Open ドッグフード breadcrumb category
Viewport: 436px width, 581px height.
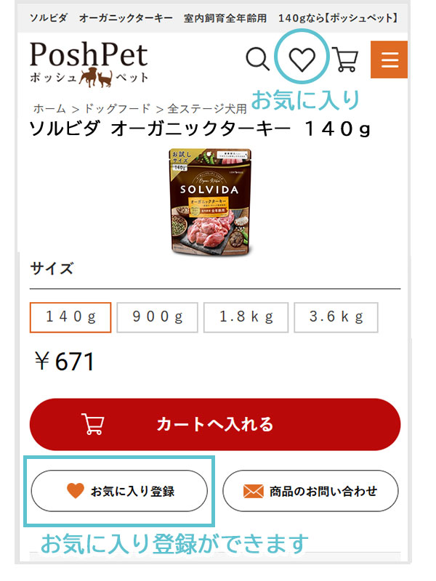pos(117,108)
